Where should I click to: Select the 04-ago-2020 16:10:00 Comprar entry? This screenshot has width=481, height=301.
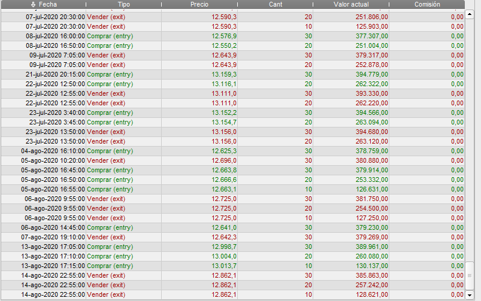tap(110, 151)
